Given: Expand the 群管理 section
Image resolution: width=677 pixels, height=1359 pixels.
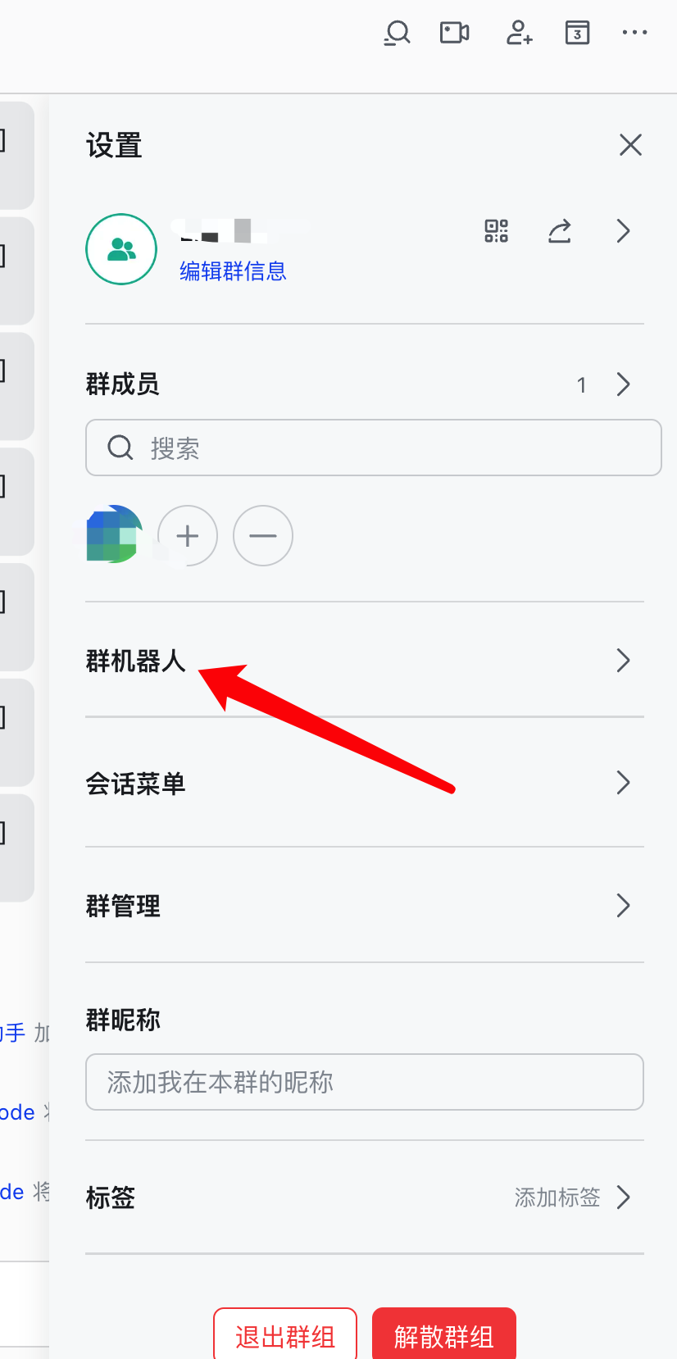Looking at the screenshot, I should 365,906.
